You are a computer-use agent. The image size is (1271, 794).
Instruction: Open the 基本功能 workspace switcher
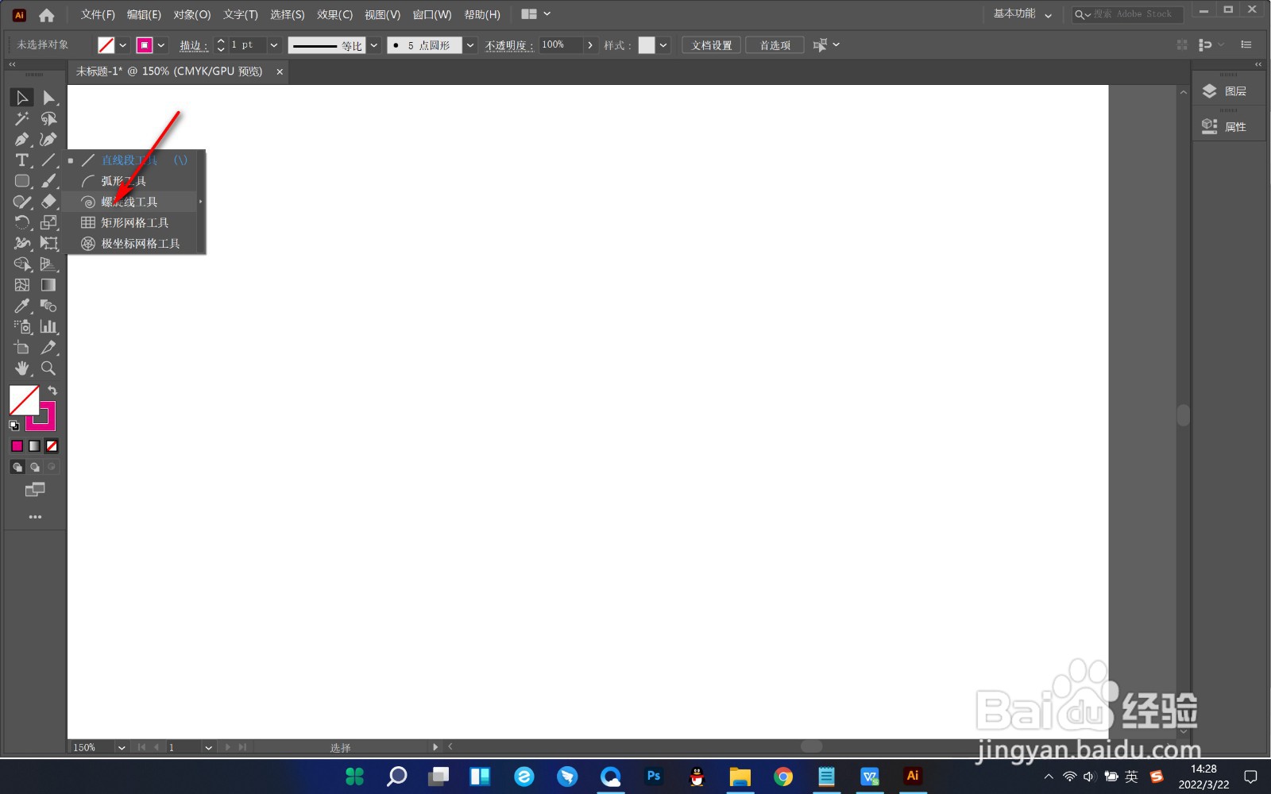(x=1023, y=14)
